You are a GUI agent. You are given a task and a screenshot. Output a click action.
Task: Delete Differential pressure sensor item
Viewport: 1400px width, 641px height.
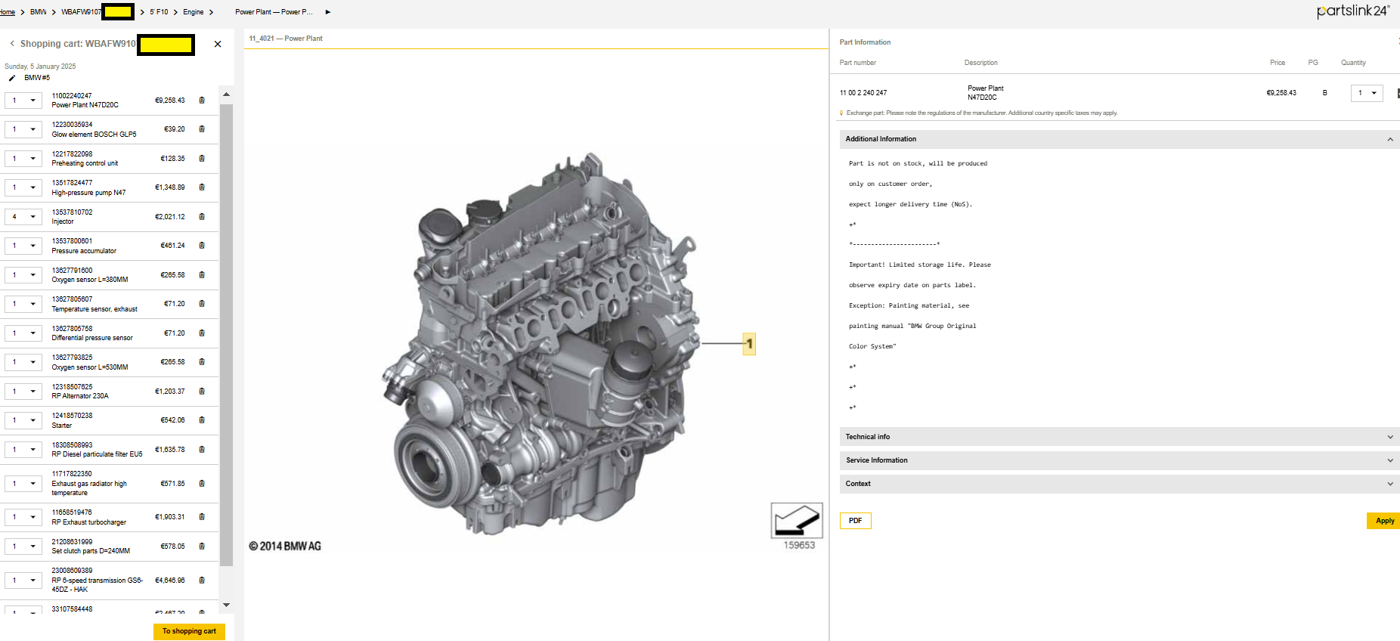click(x=202, y=333)
